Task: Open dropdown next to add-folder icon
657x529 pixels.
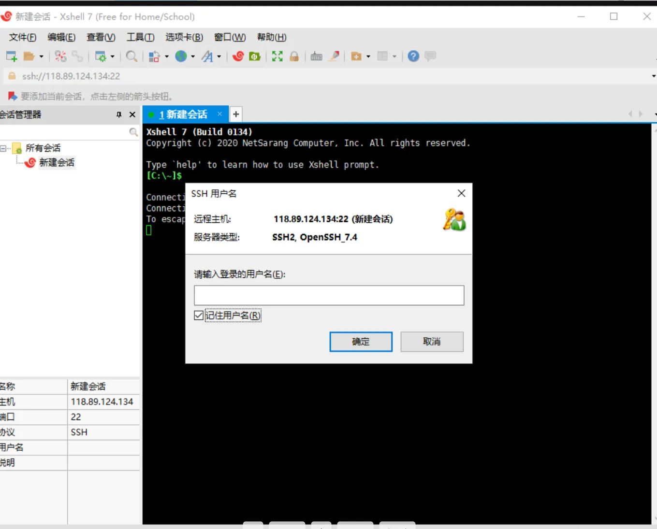Action: [368, 57]
